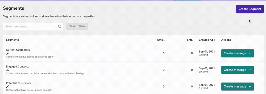Open the Potential Customers segment

[x=19, y=83]
